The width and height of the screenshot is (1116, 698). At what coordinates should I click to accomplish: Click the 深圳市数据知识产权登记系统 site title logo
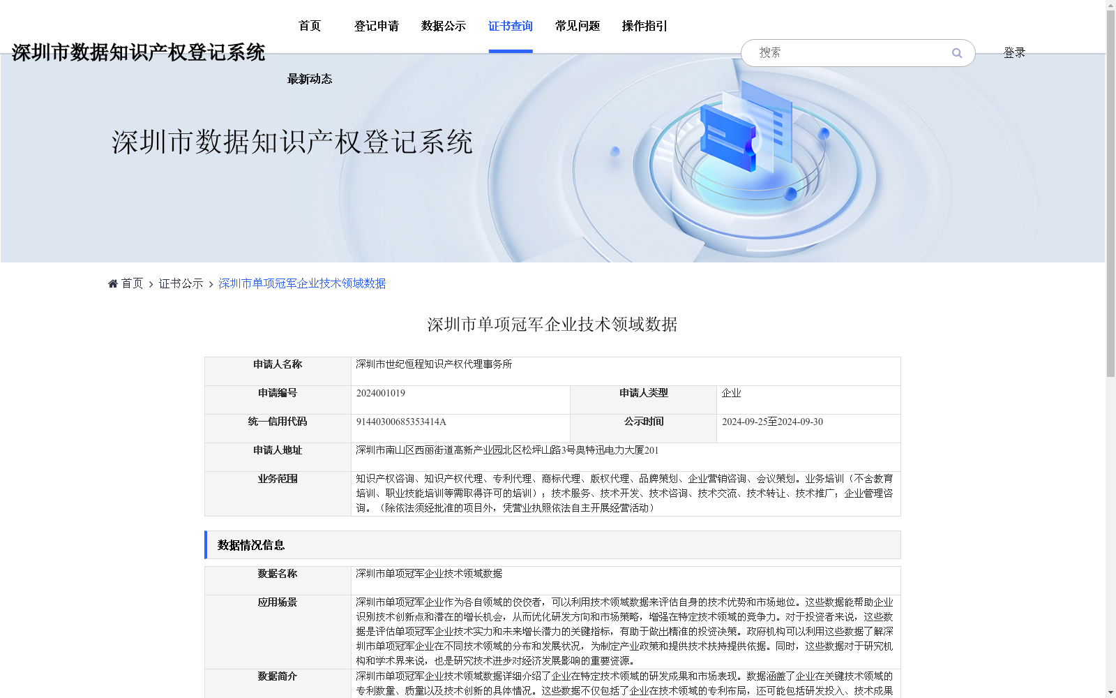138,52
